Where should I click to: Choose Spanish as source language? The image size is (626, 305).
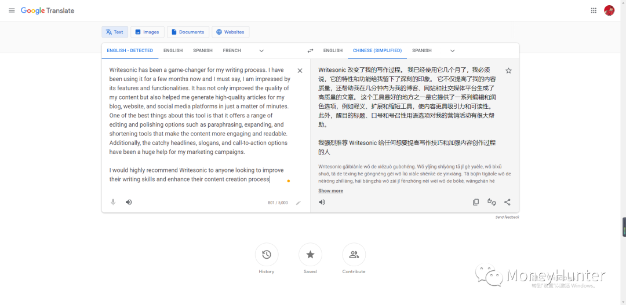pos(203,50)
